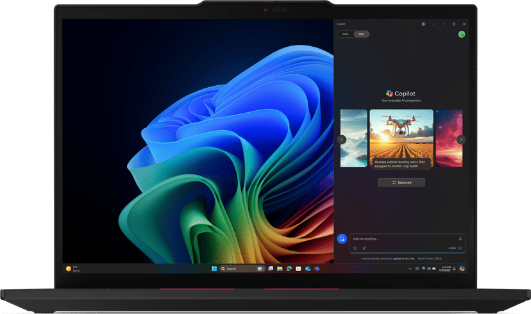Screen dimensions: 531x314
Task: Open the misty mountain suggestion card
Action: (x=353, y=138)
